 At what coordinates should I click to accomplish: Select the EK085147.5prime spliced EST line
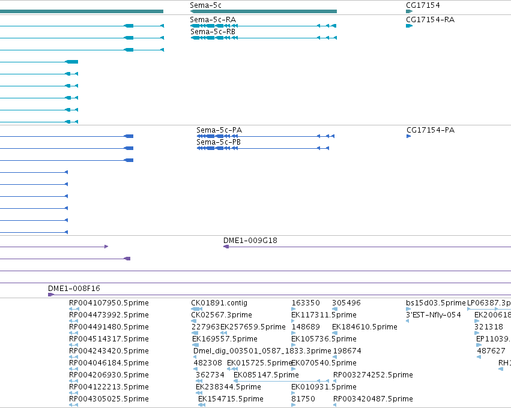pyautogui.click(x=282, y=381)
